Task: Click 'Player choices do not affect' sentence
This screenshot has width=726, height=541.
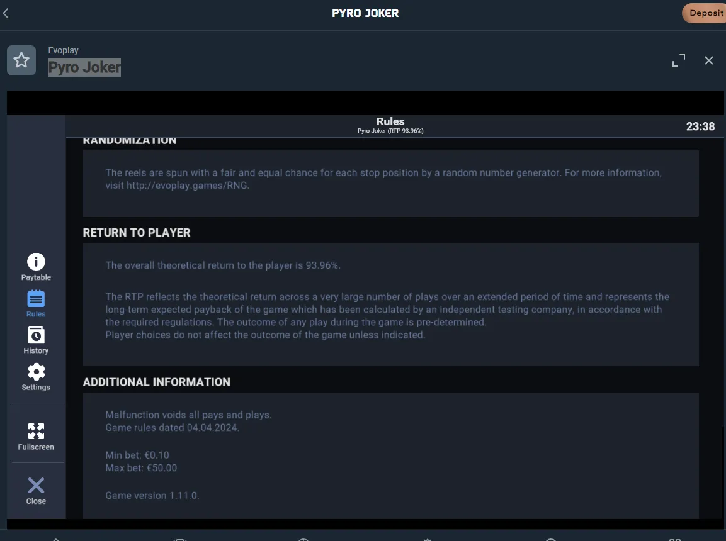Action: point(265,335)
